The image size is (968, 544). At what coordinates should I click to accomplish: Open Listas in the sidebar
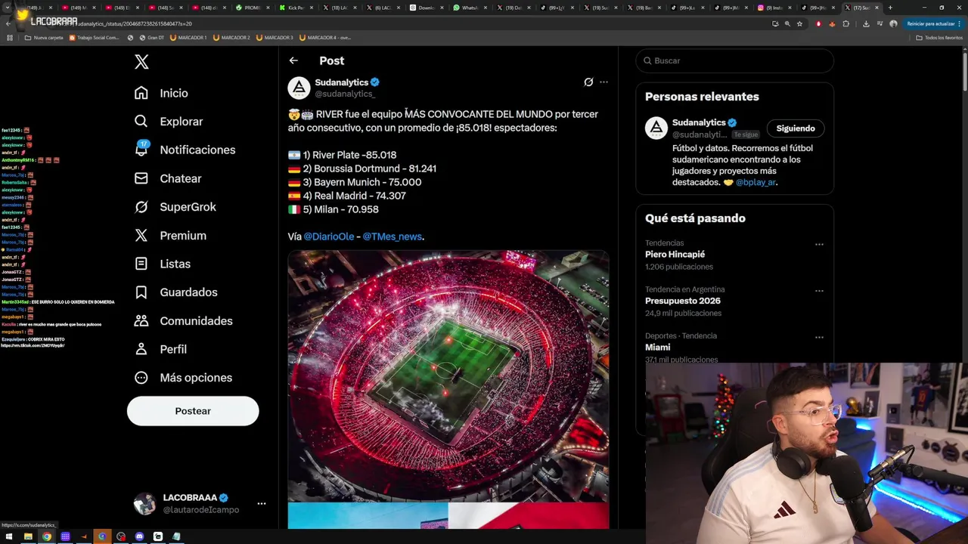[162, 264]
